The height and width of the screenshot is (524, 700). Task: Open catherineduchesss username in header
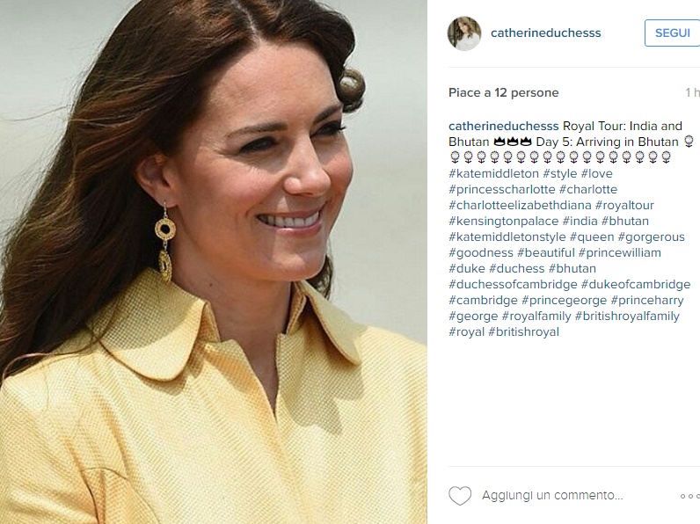545,33
